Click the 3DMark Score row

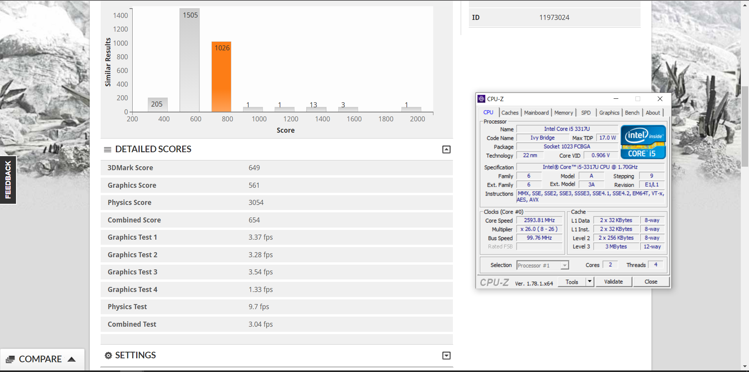277,168
